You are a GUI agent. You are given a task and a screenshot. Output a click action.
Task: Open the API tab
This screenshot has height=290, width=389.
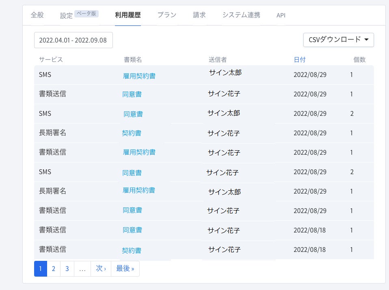tap(281, 15)
